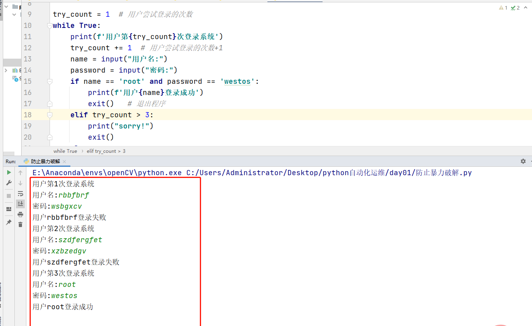Click console line '用户第2次登录系统'

pos(63,229)
